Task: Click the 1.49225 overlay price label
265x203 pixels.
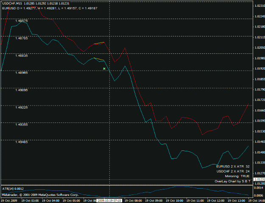Action: 22,108
